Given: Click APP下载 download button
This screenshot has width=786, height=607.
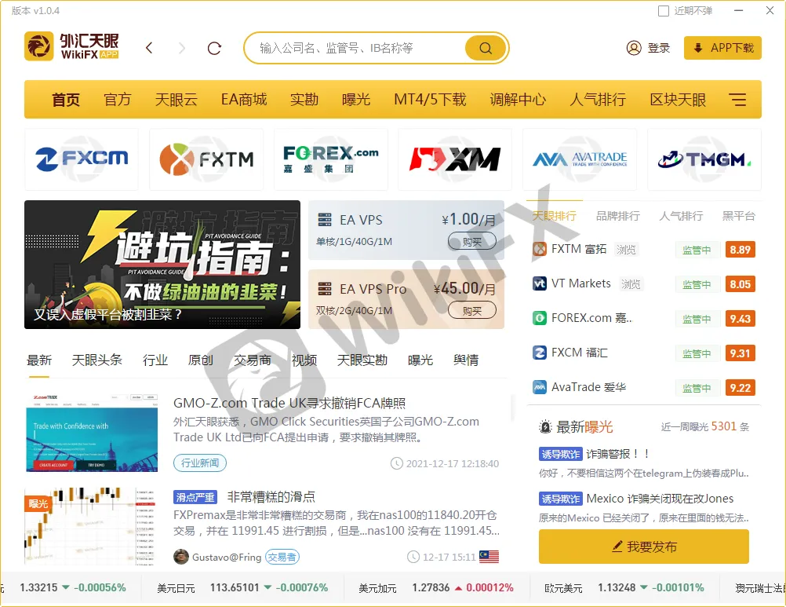Looking at the screenshot, I should point(722,48).
